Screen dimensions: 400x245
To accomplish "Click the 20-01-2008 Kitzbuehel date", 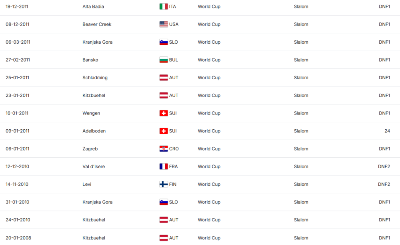I will coord(18,238).
